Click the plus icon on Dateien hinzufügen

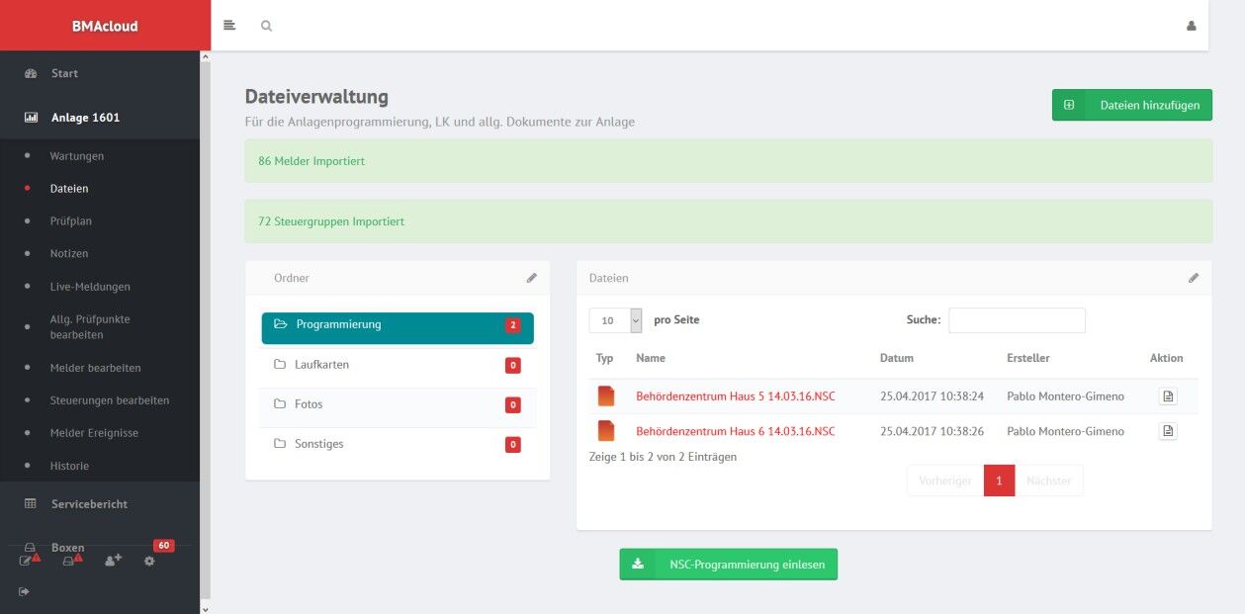point(1069,105)
